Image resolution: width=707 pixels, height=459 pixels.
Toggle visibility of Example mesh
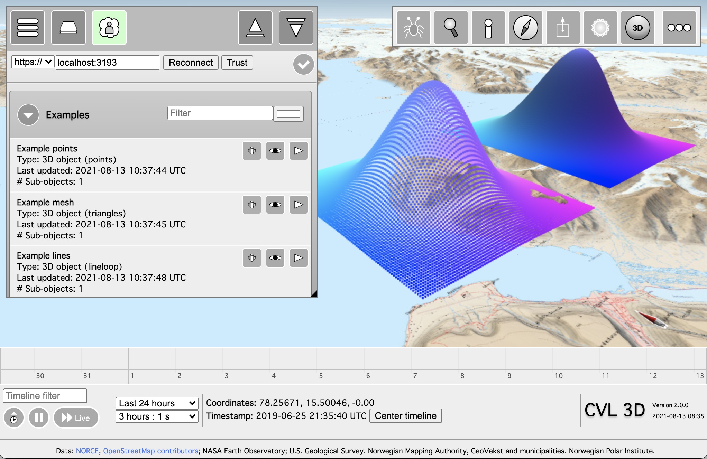pyautogui.click(x=275, y=205)
